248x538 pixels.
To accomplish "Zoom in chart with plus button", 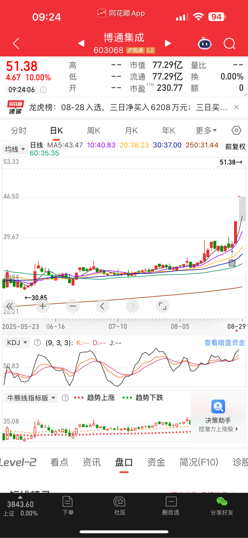I will coord(43,306).
